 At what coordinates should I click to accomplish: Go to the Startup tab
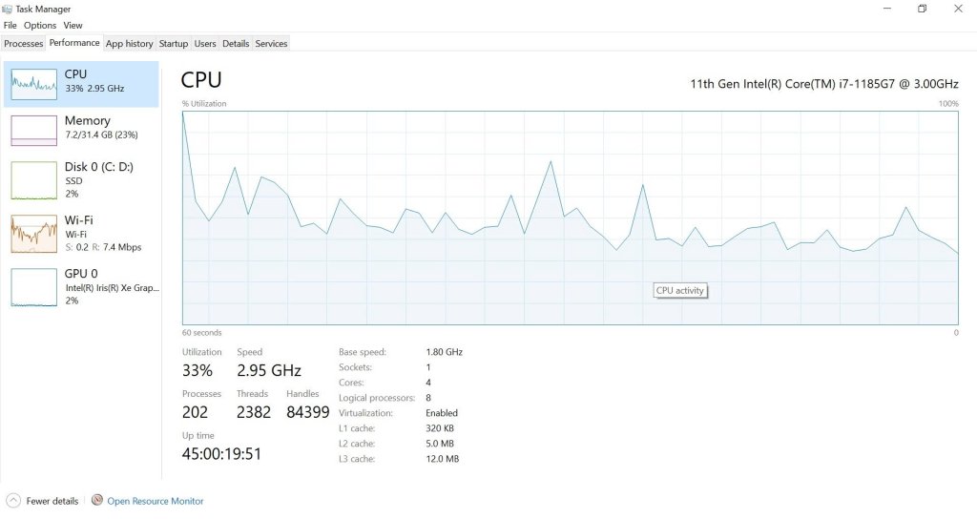click(174, 44)
